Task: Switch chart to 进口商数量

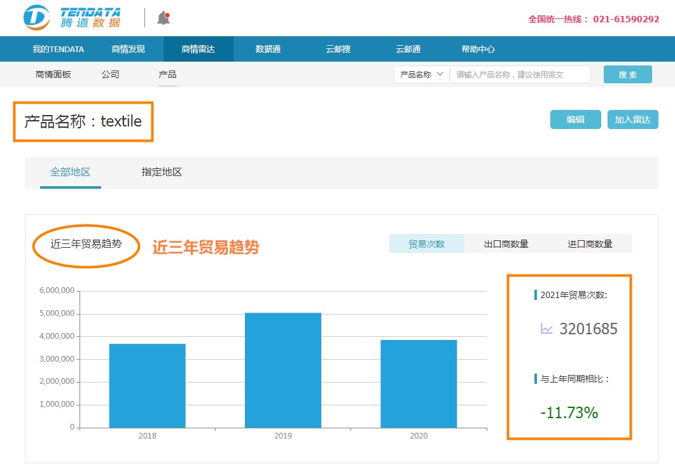Action: (x=590, y=244)
